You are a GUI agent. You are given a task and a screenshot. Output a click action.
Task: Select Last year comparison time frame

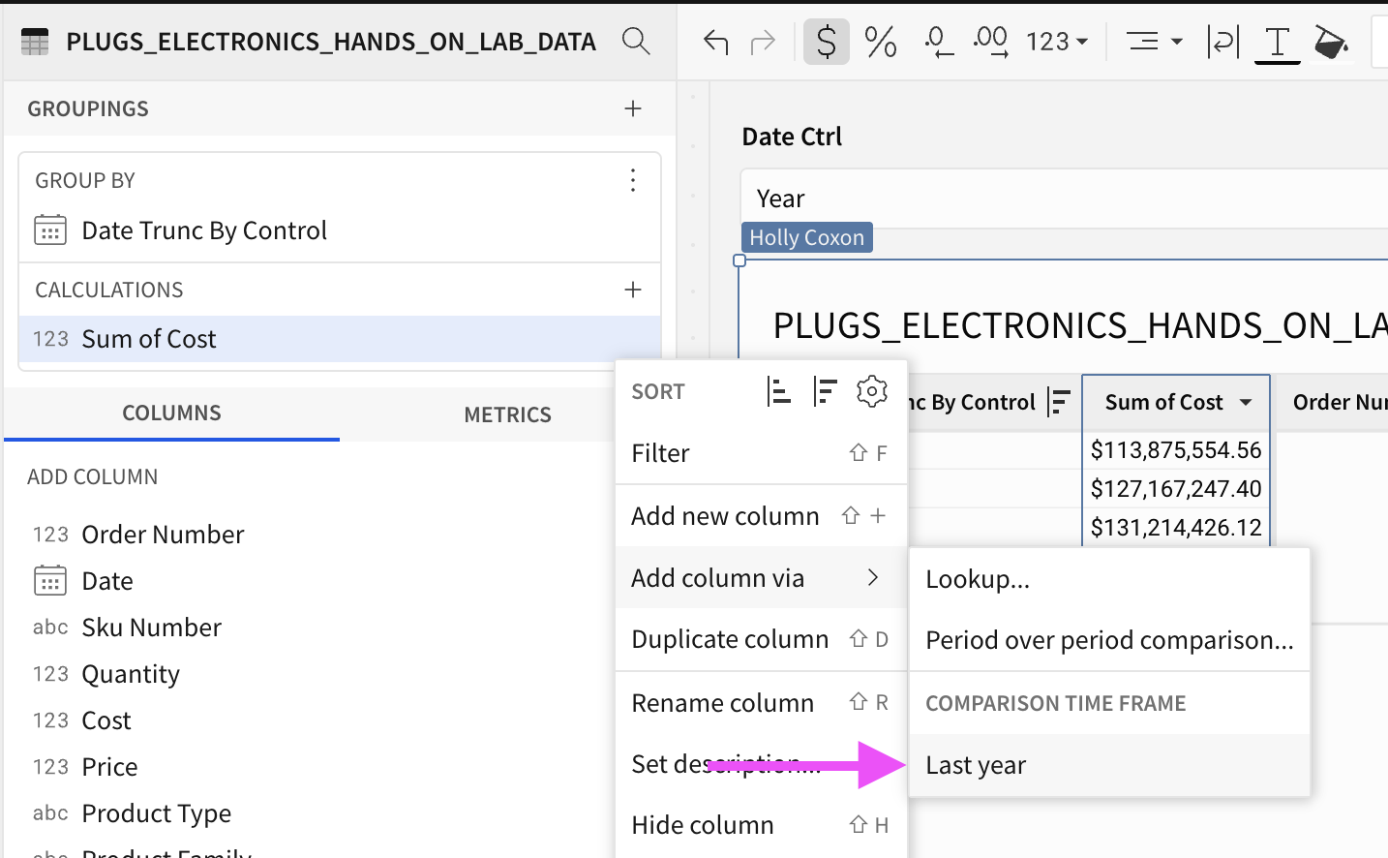point(976,764)
